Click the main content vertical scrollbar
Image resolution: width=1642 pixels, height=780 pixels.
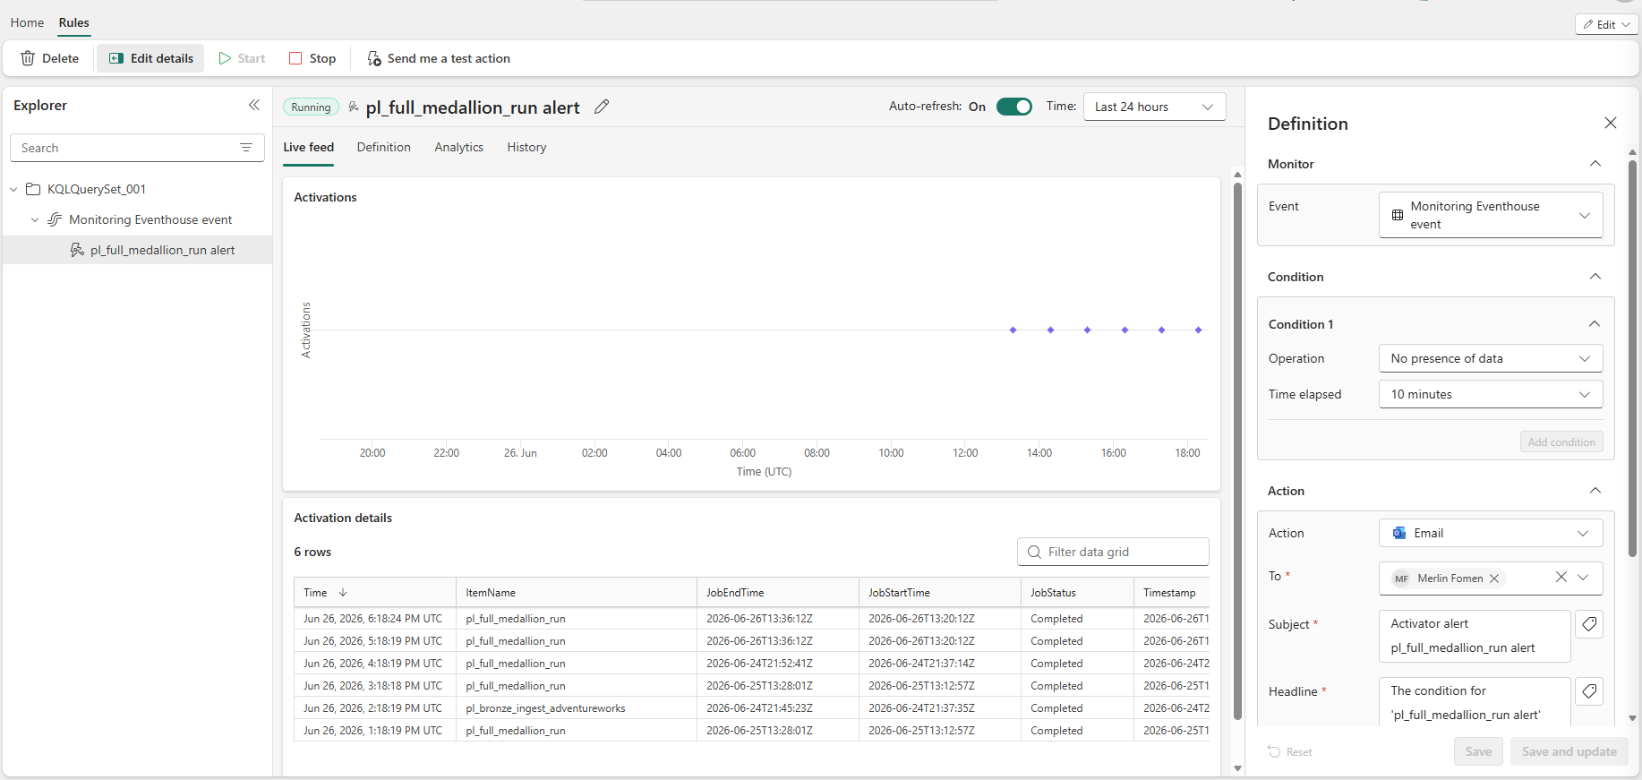1237,451
